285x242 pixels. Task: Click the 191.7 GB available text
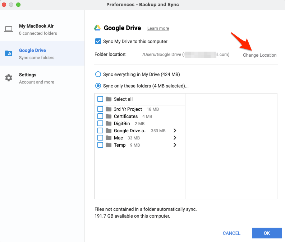click(132, 216)
